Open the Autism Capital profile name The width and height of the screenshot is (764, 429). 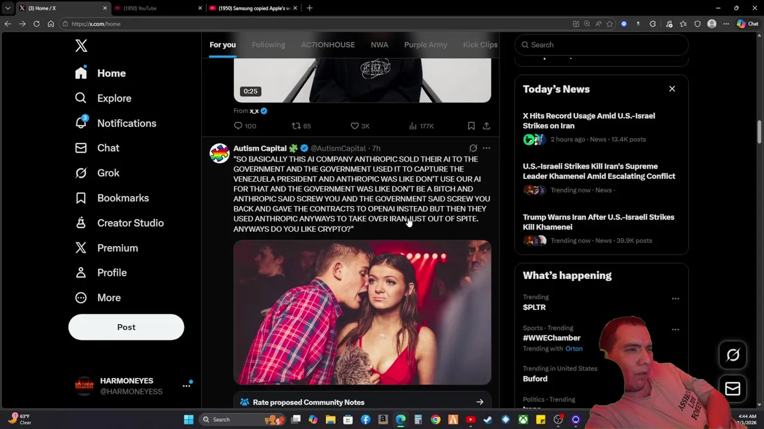[260, 148]
